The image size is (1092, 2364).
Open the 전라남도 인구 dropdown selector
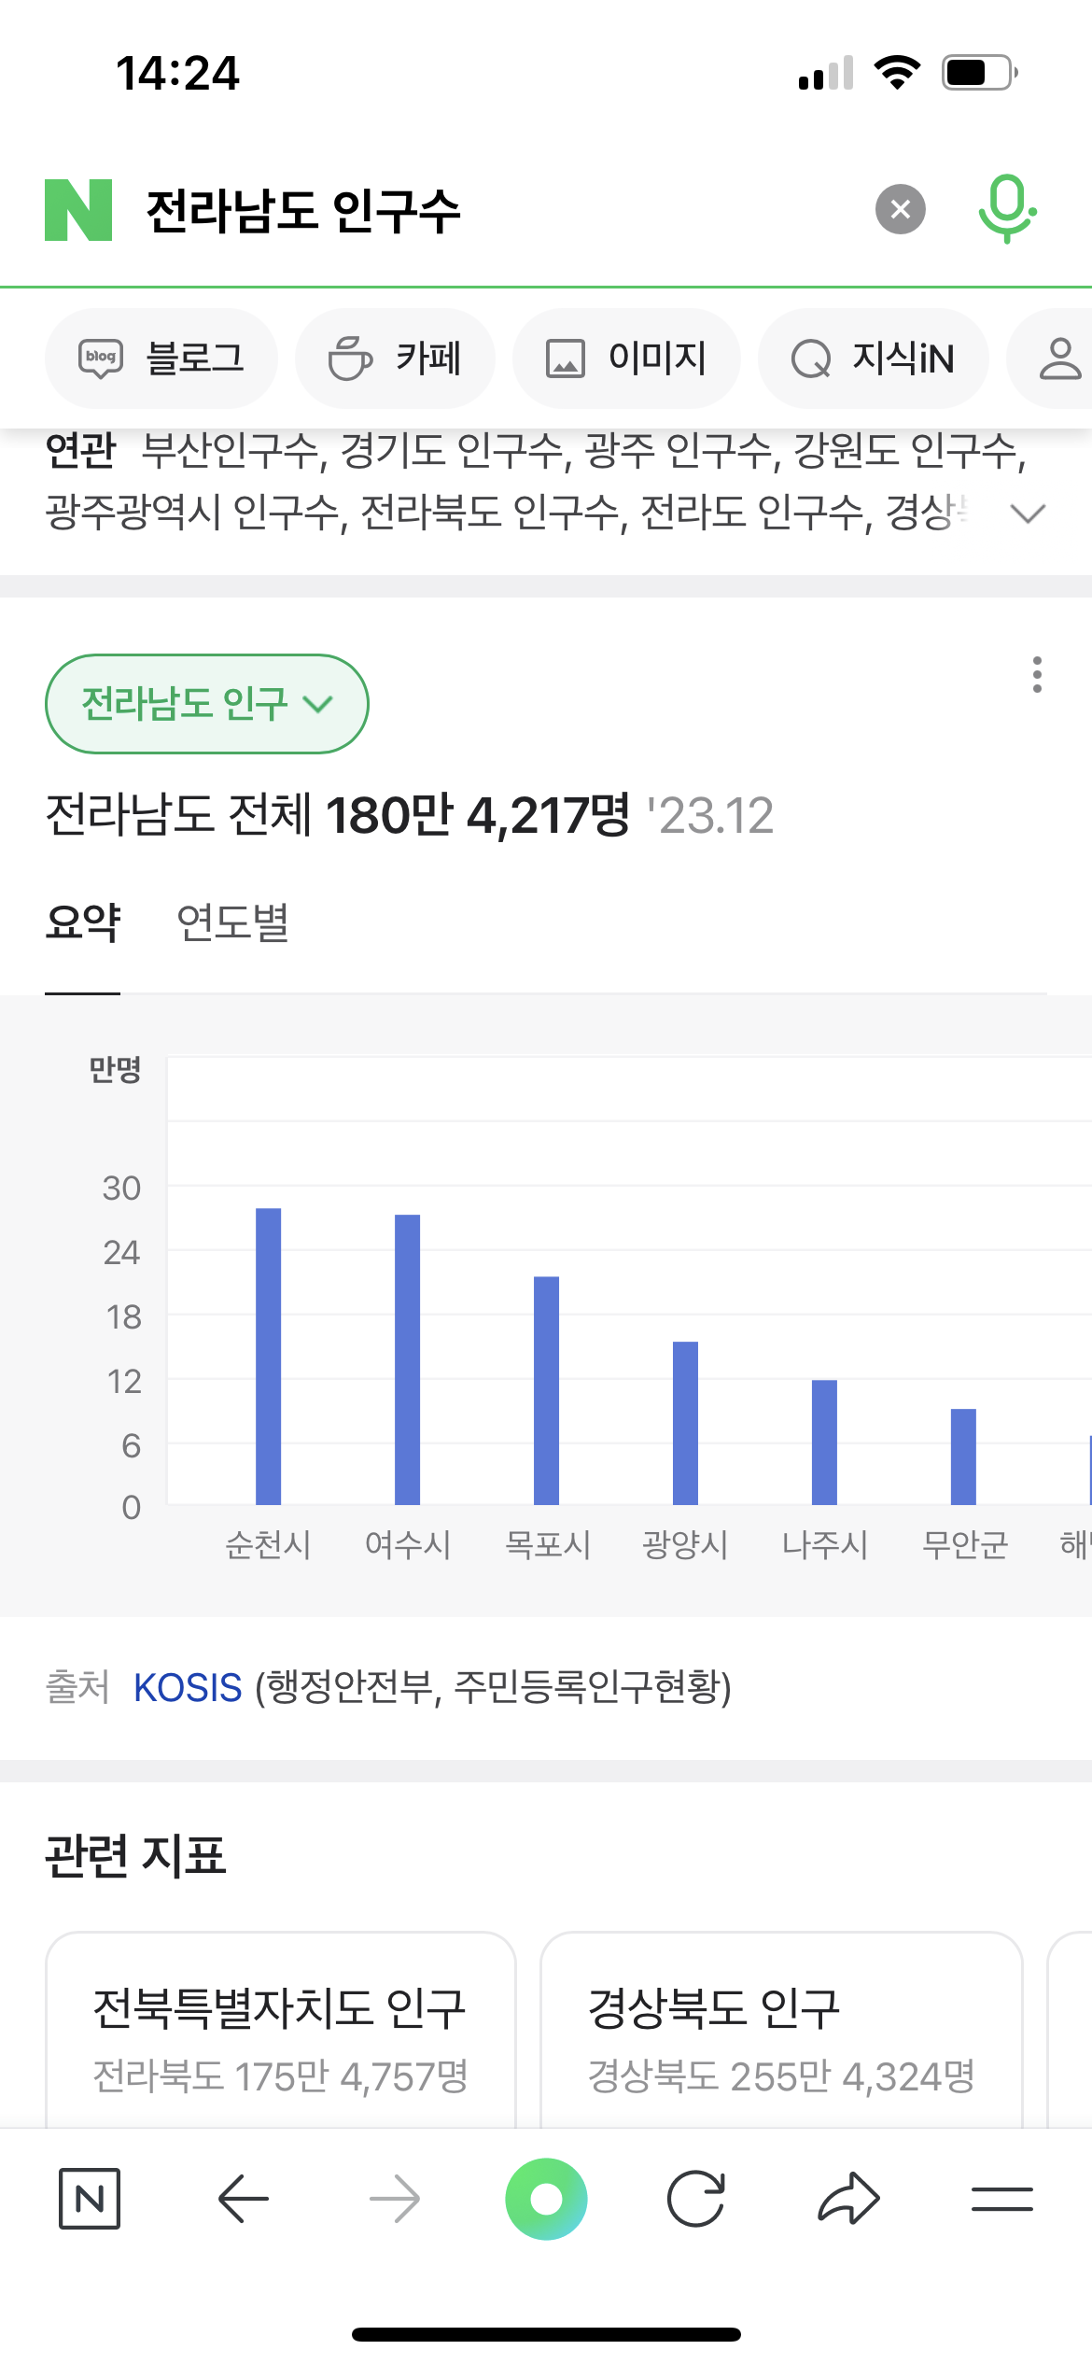(206, 704)
